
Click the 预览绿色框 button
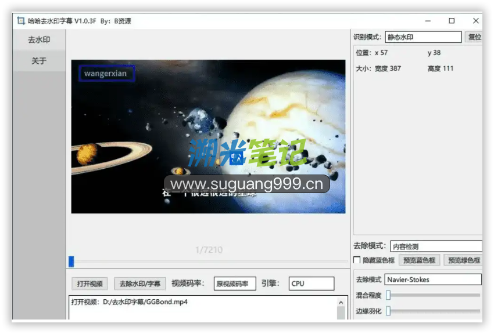464,260
